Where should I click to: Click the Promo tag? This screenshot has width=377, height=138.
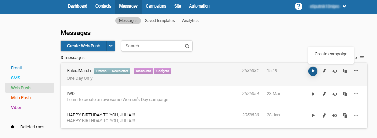point(102,71)
